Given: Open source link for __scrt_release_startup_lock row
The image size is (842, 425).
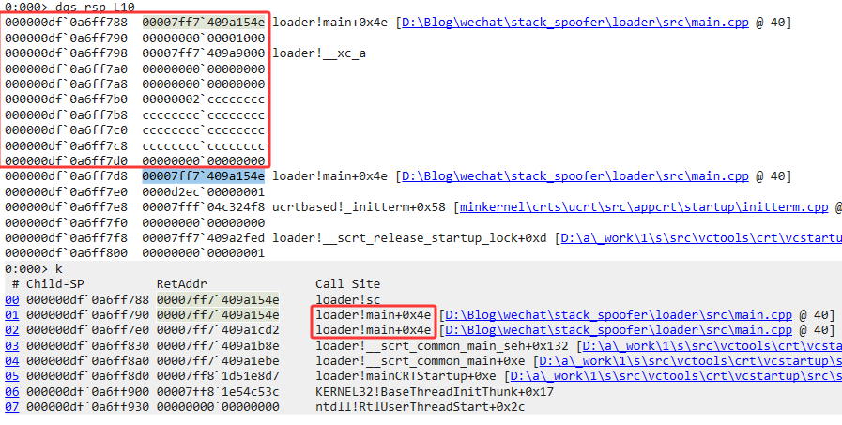Looking at the screenshot, I should (701, 237).
